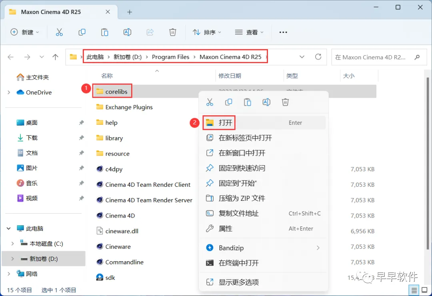Refresh the current folder view
The width and height of the screenshot is (432, 296).
click(x=318, y=57)
